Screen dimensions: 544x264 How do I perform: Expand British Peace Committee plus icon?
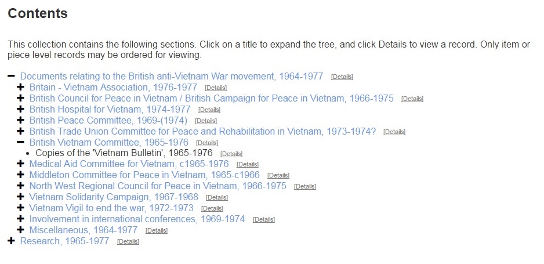click(20, 120)
